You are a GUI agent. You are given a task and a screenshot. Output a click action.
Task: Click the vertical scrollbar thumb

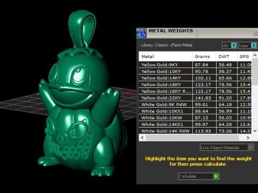255,71
